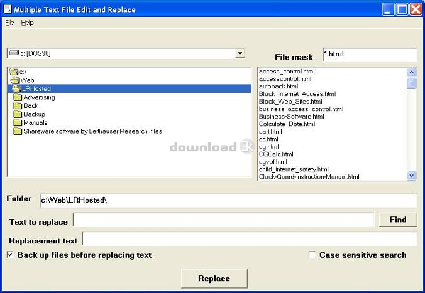This screenshot has width=425, height=293.
Task: Click the application icon in the title bar
Action: pyautogui.click(x=8, y=9)
